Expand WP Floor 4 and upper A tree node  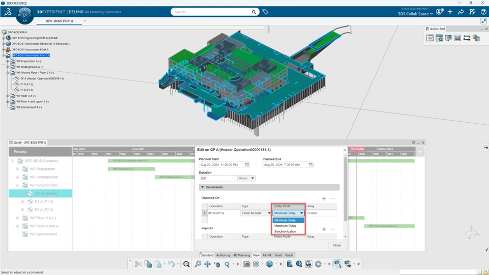[8, 101]
